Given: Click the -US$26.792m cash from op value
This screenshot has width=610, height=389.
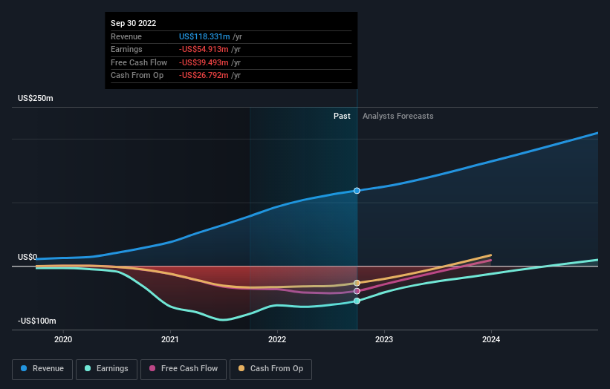Looking at the screenshot, I should click(204, 76).
